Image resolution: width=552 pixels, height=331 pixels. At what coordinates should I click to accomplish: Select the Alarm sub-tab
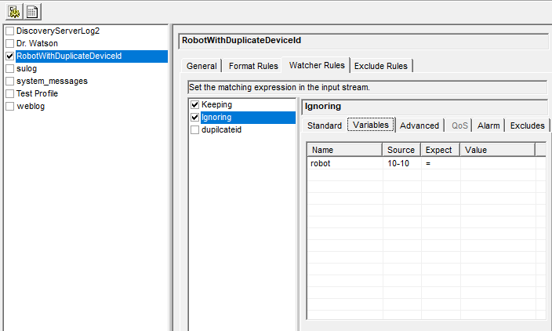[488, 125]
